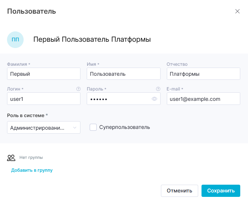Screen dimensions: 248x205
Task: Click the help icon next to Пароль
Action: click(158, 89)
